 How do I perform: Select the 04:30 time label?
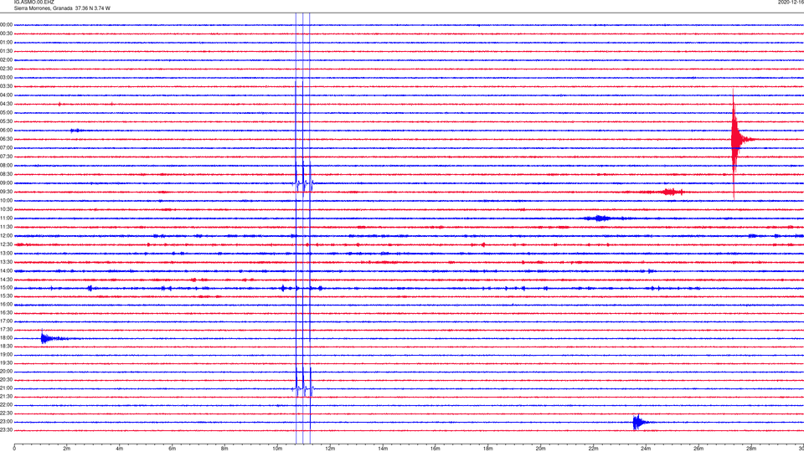click(6, 104)
